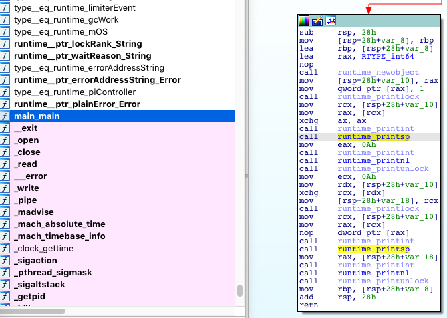Select the _sigaltstack function entry

pos(117,285)
